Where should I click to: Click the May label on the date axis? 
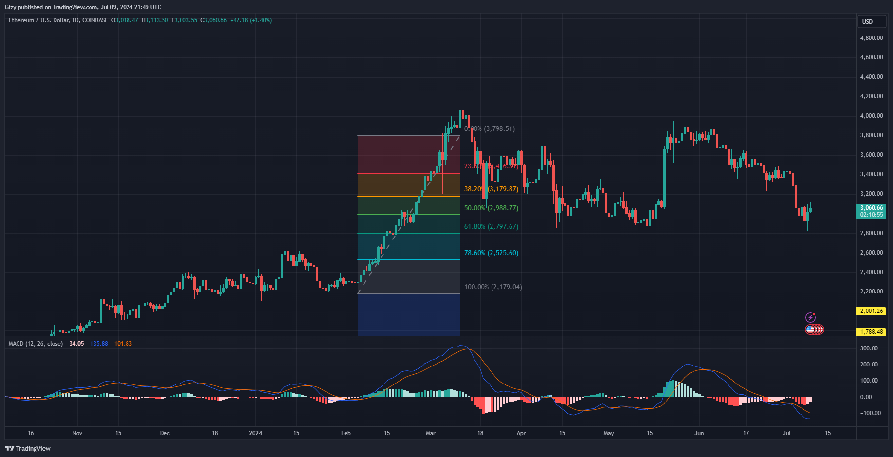pos(609,433)
